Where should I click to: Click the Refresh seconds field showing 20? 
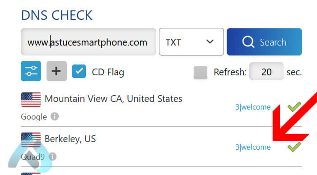(266, 71)
